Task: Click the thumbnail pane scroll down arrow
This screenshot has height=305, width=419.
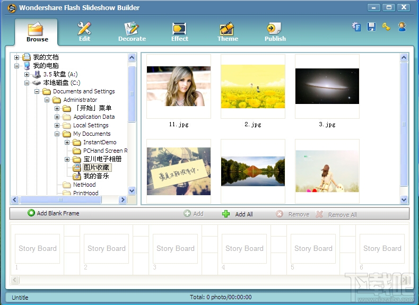Action: tap(404, 199)
